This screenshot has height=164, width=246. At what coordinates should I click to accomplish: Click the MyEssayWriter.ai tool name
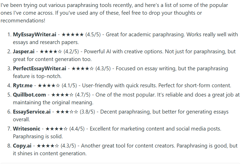point(35,34)
